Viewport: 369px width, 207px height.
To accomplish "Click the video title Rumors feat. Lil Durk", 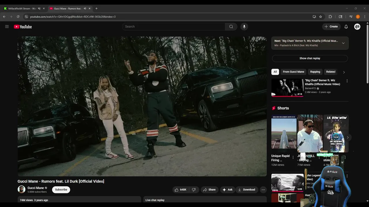I will 61,181.
